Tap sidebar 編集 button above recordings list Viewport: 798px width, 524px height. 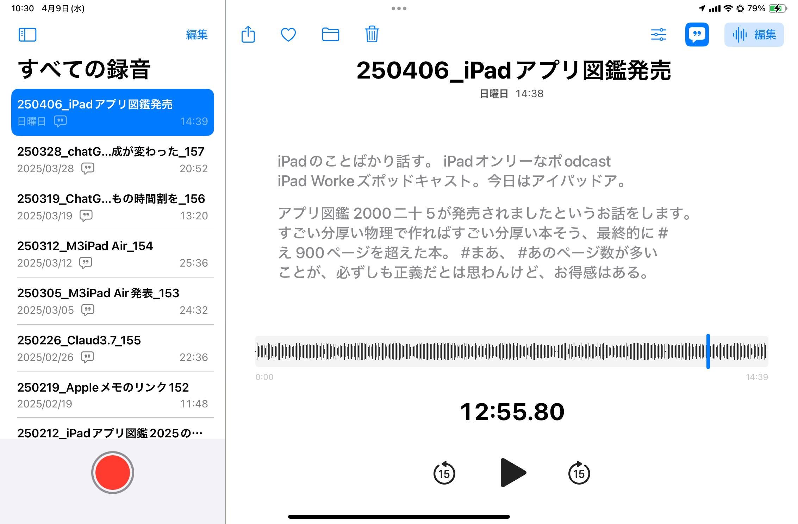point(197,35)
